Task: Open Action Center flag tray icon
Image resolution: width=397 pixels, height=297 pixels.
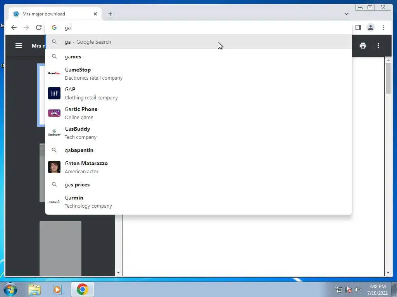Action: 349,290
